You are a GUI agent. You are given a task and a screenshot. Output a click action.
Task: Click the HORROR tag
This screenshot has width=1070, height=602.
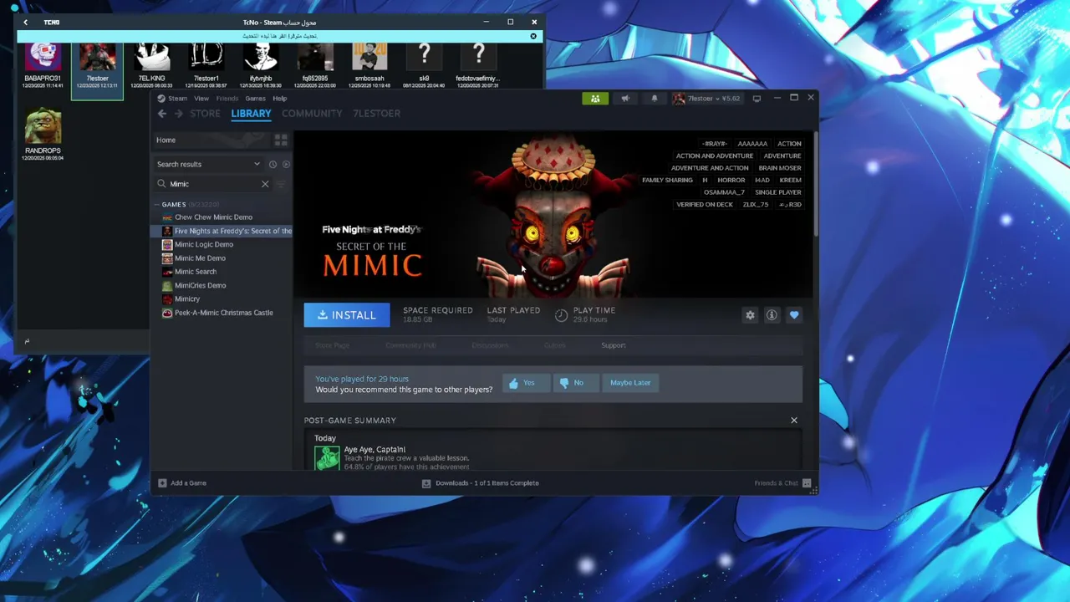[731, 180]
